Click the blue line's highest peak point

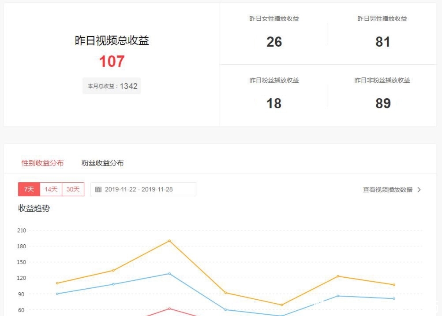[169, 274]
